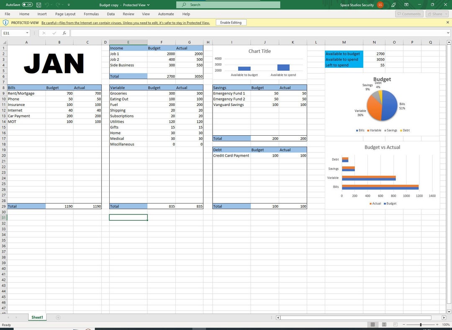Switch to Normal view icon
The height and width of the screenshot is (330, 452).
click(373, 325)
